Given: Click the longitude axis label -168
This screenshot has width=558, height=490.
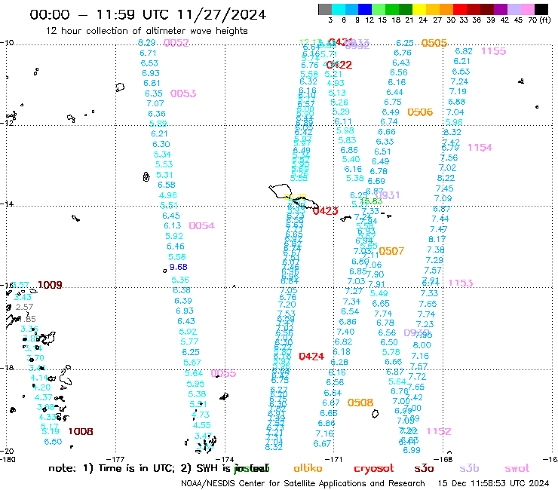Looking at the screenshot, I should coord(443,459).
